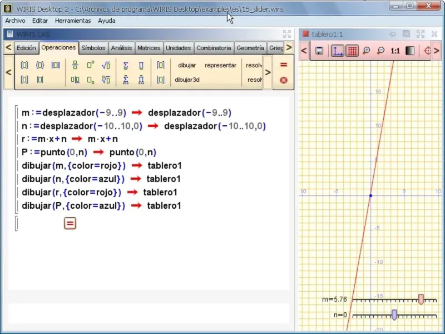Open the Archivo menu
Image resolution: width=445 pixels, height=334 pixels.
[x=15, y=21]
